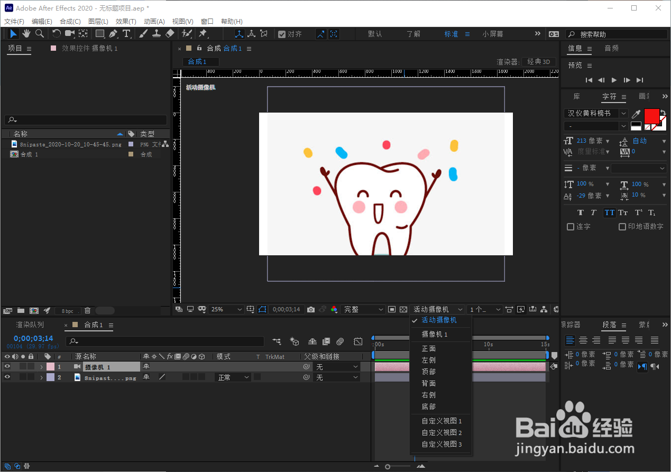Delete selected project item with trash icon

tap(88, 310)
